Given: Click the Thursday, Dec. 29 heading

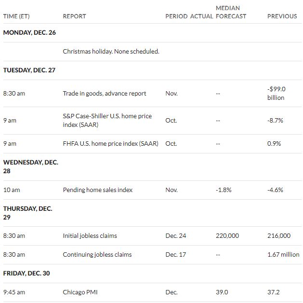Looking at the screenshot, I should click(x=27, y=213).
